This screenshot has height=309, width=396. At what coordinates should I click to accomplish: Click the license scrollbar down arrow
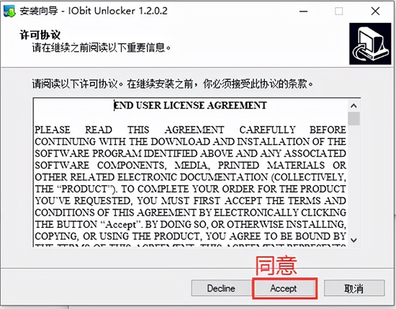[x=354, y=240]
